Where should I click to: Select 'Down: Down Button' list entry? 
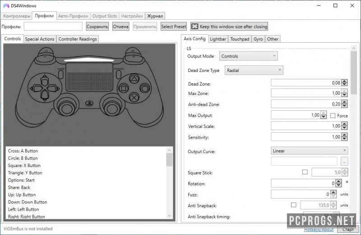28,202
